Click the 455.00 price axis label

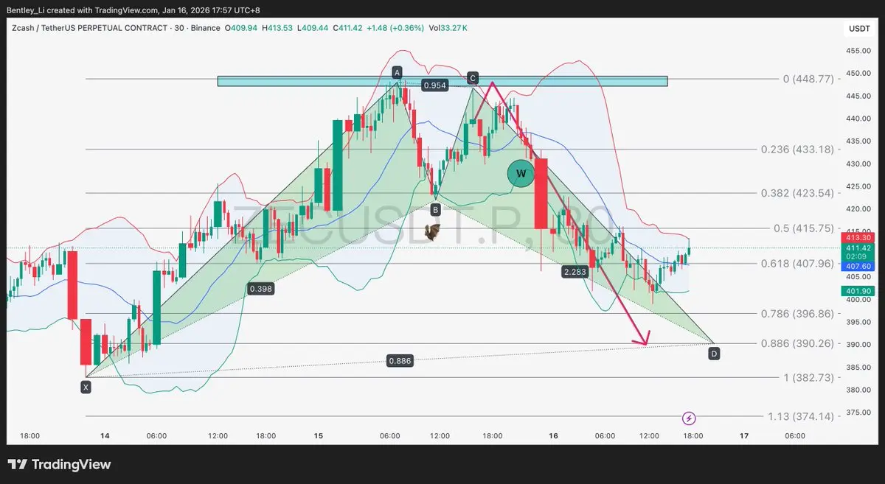coord(858,51)
